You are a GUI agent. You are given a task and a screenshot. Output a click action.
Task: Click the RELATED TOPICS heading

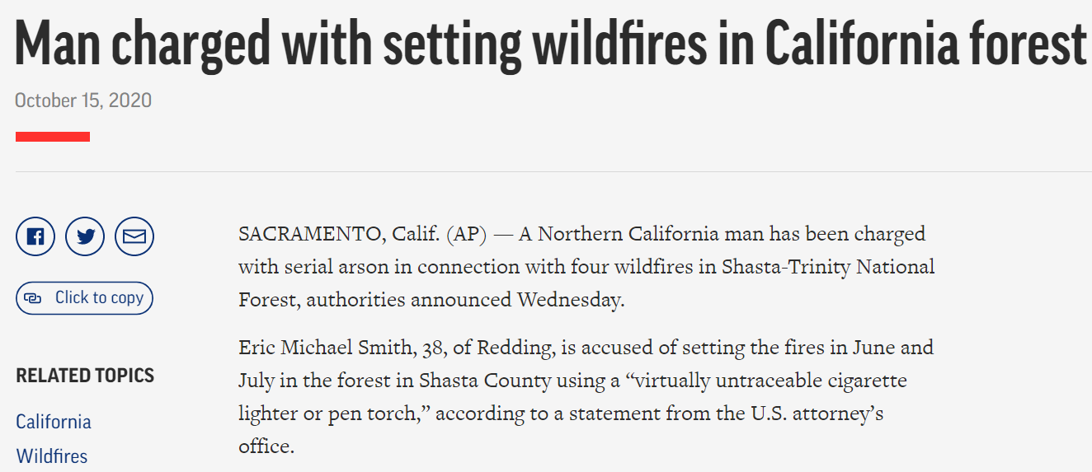(85, 376)
